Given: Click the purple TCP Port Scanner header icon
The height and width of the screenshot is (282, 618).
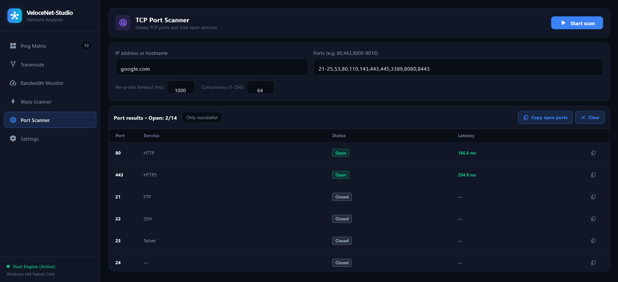Looking at the screenshot, I should click(x=123, y=23).
